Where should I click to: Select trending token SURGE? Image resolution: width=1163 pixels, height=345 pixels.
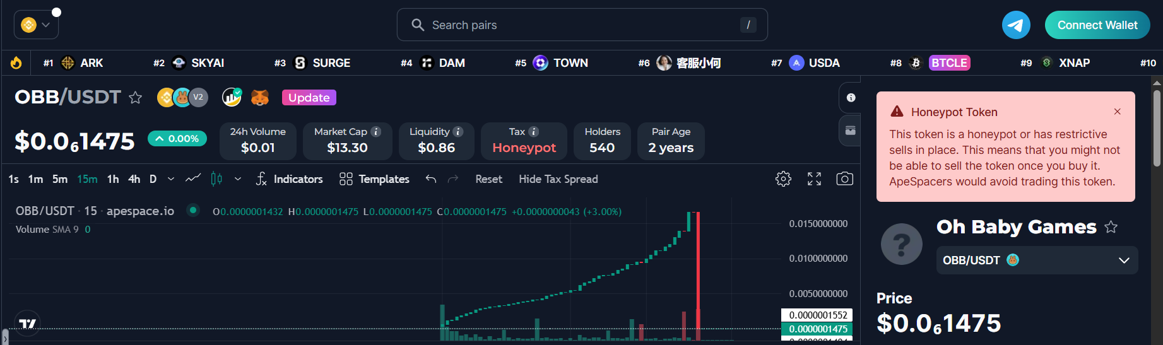322,63
